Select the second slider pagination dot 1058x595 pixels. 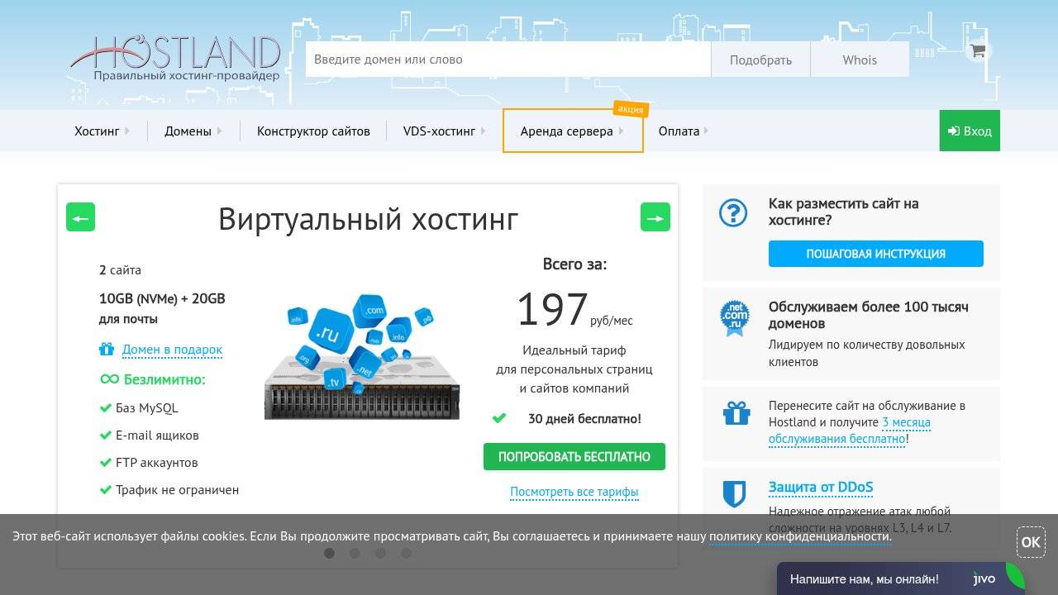point(355,553)
